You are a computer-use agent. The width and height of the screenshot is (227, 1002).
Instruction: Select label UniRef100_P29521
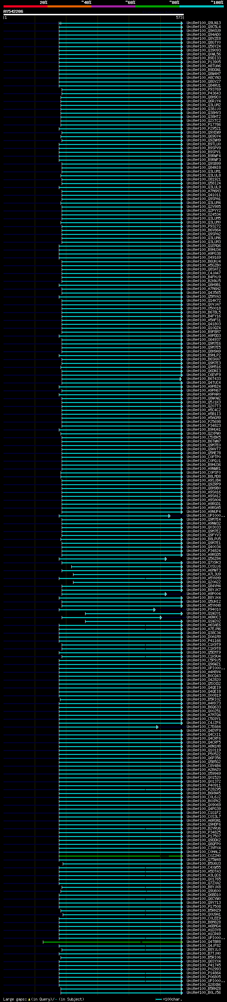(204, 128)
